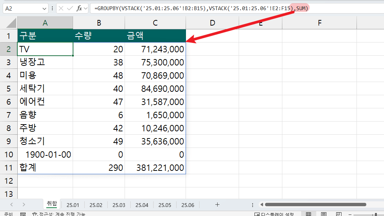The height and width of the screenshot is (216, 384).
Task: Select cell containing TV
Action: point(45,49)
